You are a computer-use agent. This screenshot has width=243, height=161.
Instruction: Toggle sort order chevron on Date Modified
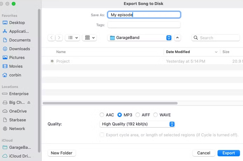[216, 52]
